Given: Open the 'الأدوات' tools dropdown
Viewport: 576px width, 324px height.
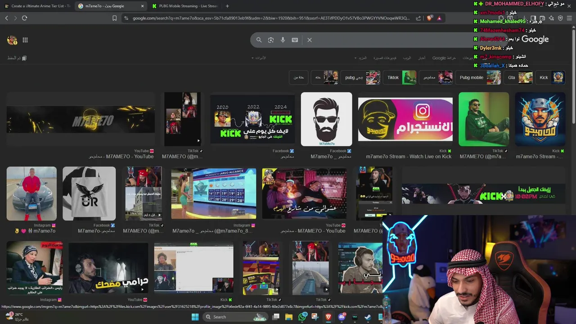Looking at the screenshot, I should tap(258, 58).
